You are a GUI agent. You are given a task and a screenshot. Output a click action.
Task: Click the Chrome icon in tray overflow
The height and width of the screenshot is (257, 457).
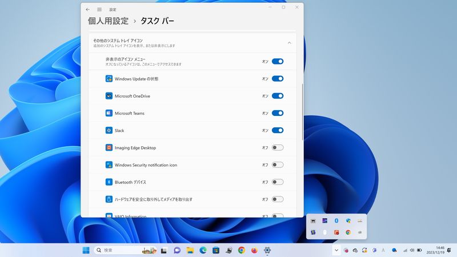(x=348, y=232)
